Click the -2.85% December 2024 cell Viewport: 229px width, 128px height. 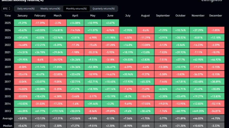coord(216,30)
